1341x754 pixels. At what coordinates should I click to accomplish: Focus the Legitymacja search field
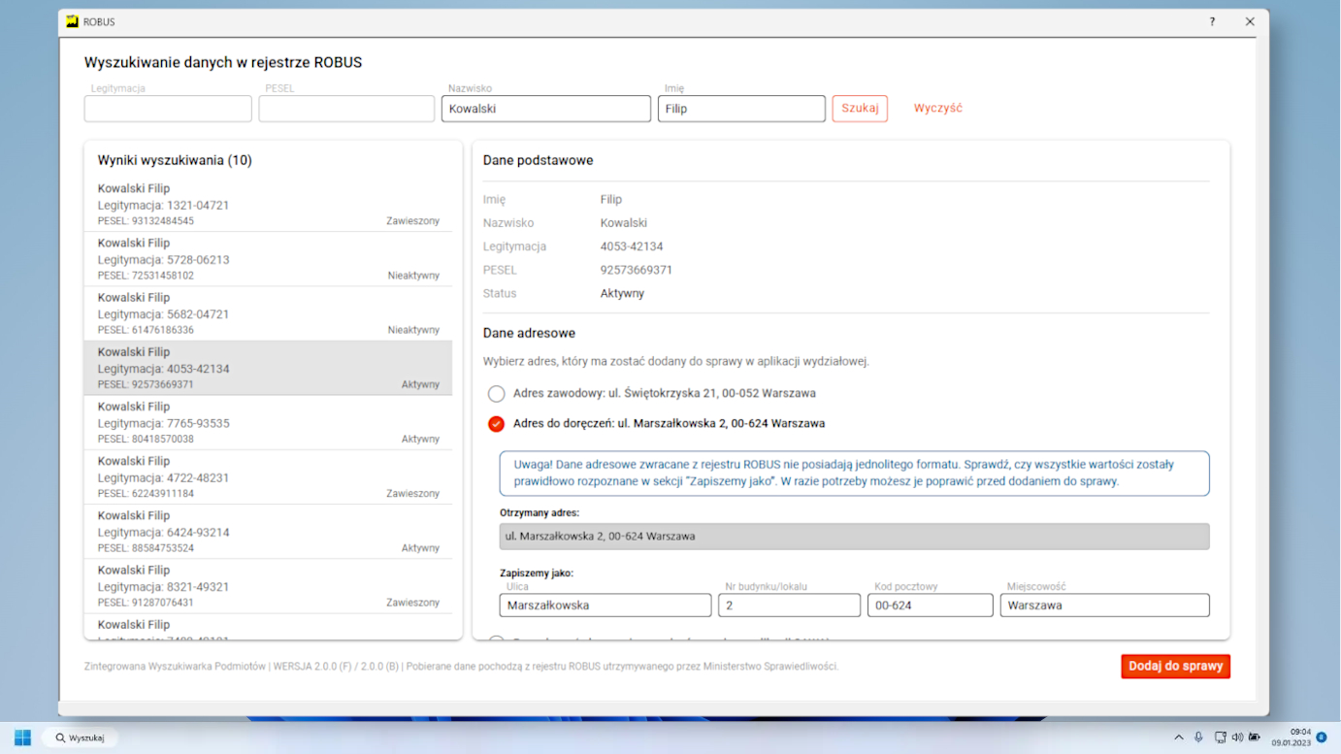point(168,109)
